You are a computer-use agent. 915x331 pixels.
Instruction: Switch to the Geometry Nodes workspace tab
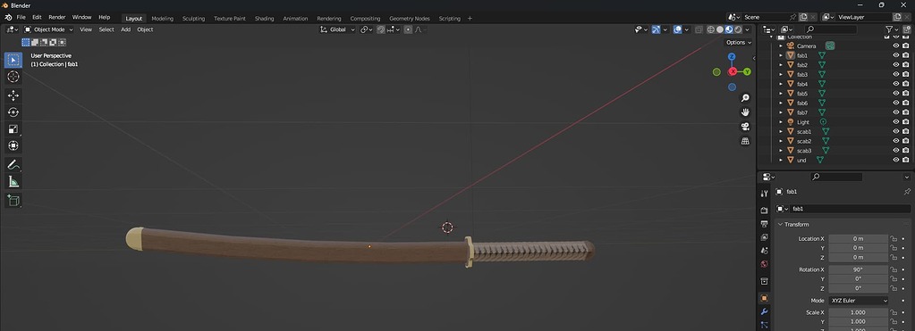410,19
